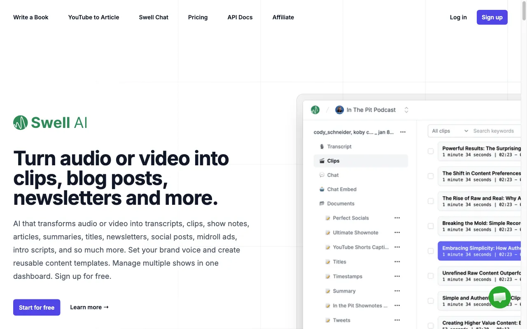527x329 pixels.
Task: Check the box for The Rise of Raw and Real
Action: tap(431, 201)
